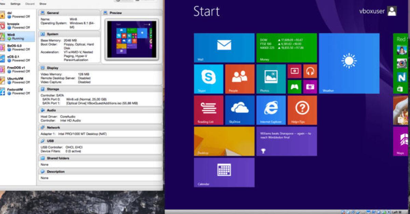Open the Photos tile

pyautogui.click(x=271, y=79)
